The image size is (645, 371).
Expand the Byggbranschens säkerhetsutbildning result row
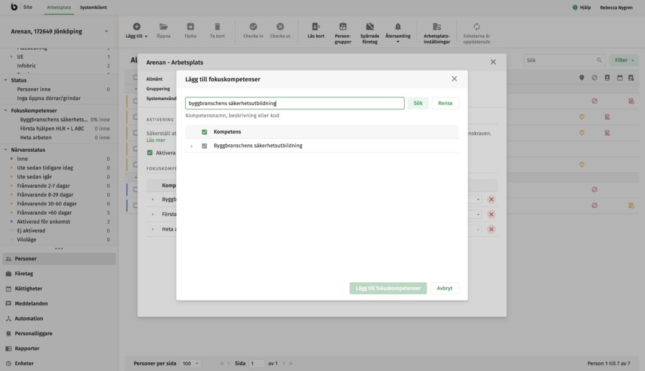pos(191,146)
